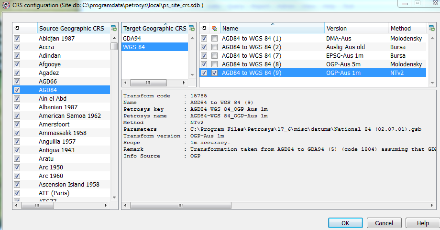Screen dimensions: 440x230
Task: Click the gear icon above Source CRS checkboxes
Action: (x=17, y=28)
